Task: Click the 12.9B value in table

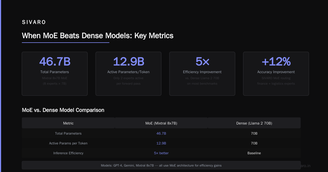Action: tap(161, 143)
